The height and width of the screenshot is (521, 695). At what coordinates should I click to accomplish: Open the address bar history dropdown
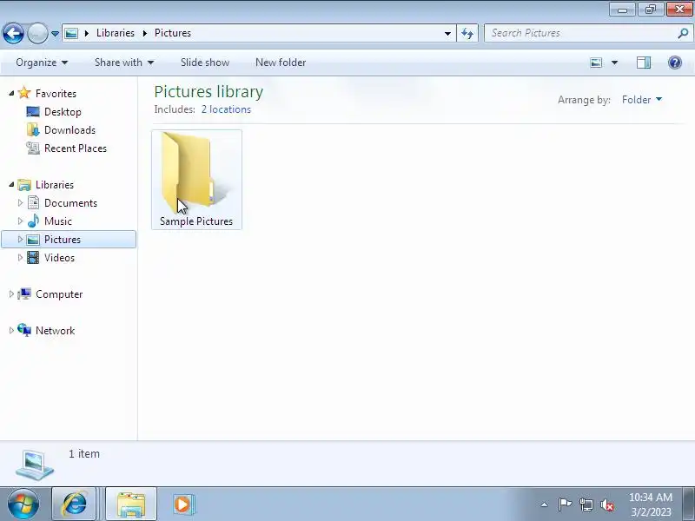tap(447, 33)
